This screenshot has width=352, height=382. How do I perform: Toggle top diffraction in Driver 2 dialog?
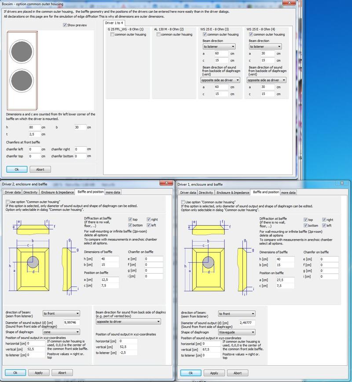[x=130, y=219]
